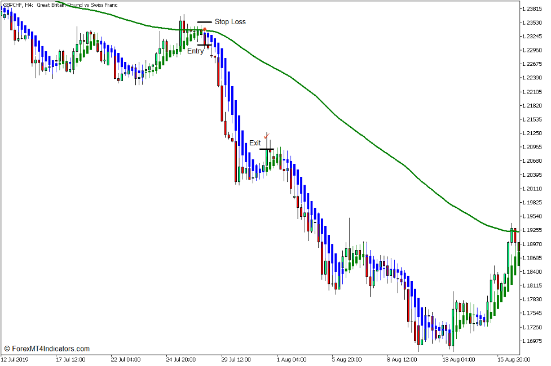Click the '5 Aug 20:00' time label

click(x=347, y=360)
